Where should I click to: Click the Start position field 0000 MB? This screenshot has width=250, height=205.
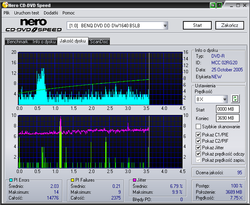pyautogui.click(x=228, y=109)
